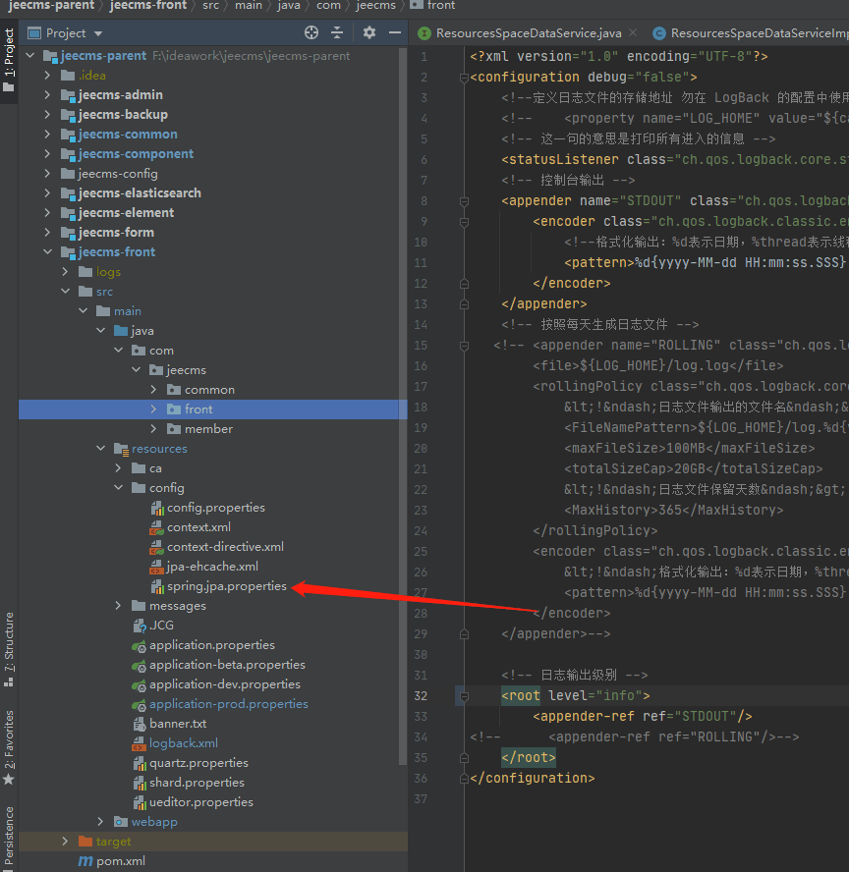849x872 pixels.
Task: Select spring.jpa.properties file
Action: [226, 586]
